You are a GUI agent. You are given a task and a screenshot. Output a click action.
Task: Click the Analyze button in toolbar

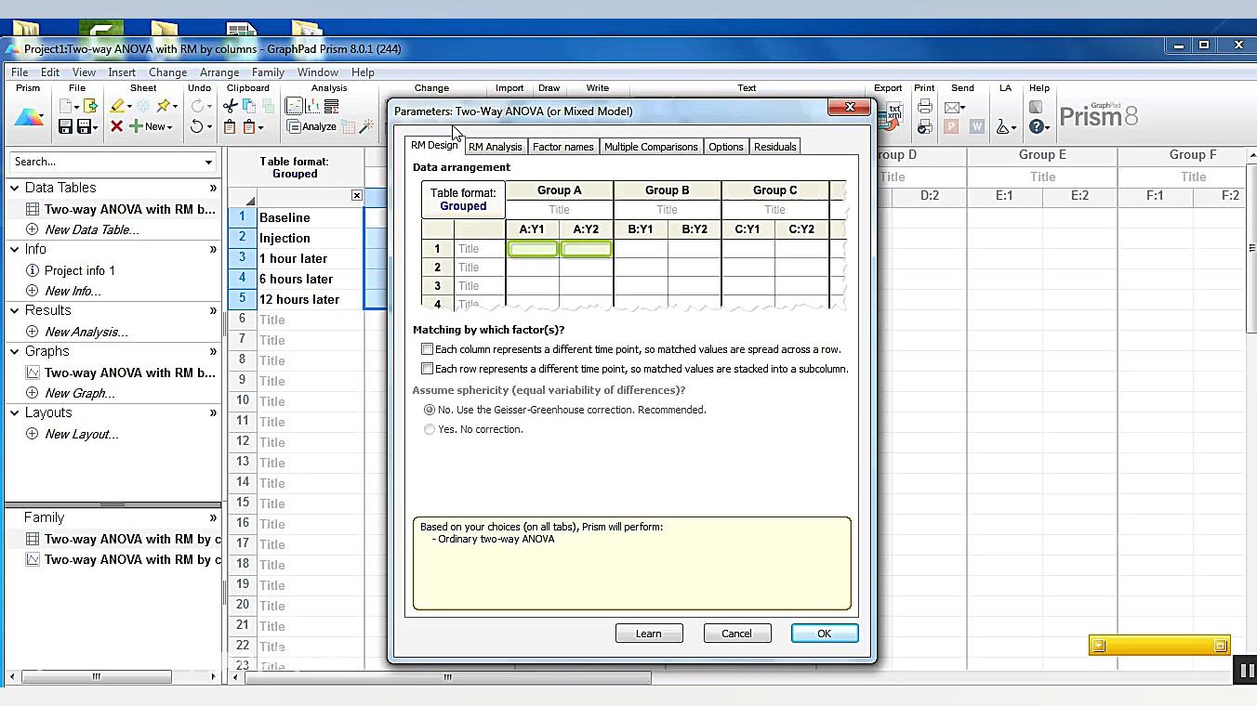tap(311, 126)
